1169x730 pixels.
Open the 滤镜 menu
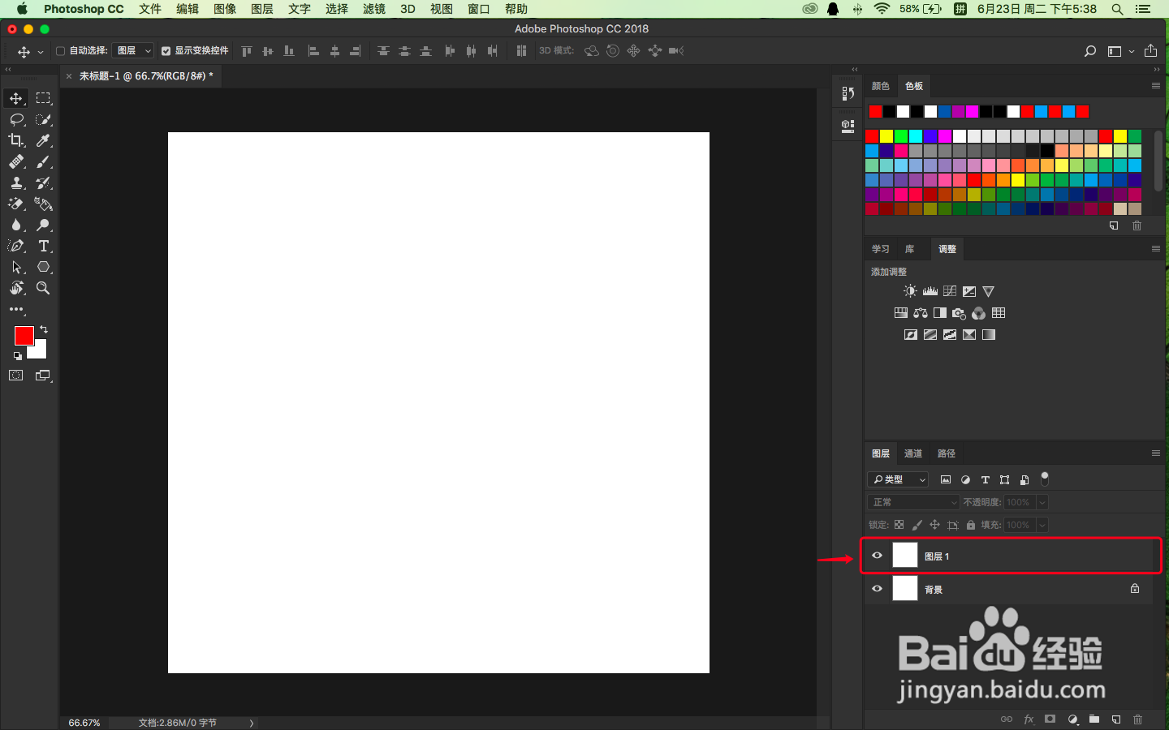coord(374,9)
